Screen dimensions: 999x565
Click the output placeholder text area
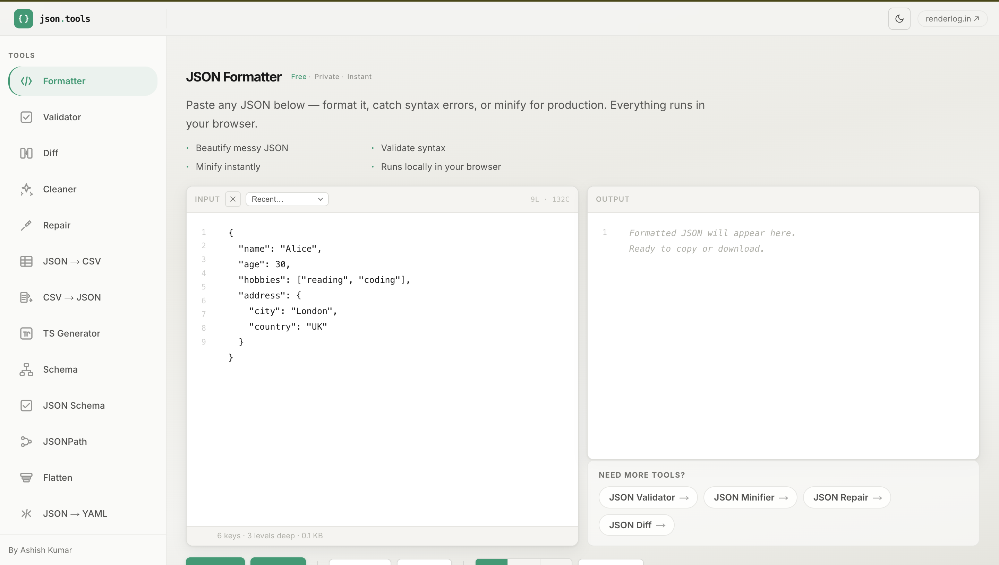[712, 241]
